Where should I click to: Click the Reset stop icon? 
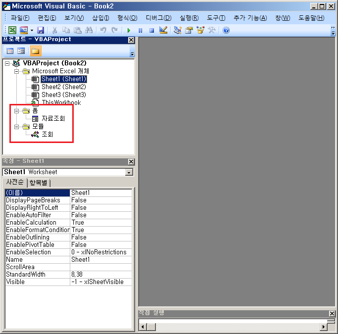pos(152,30)
